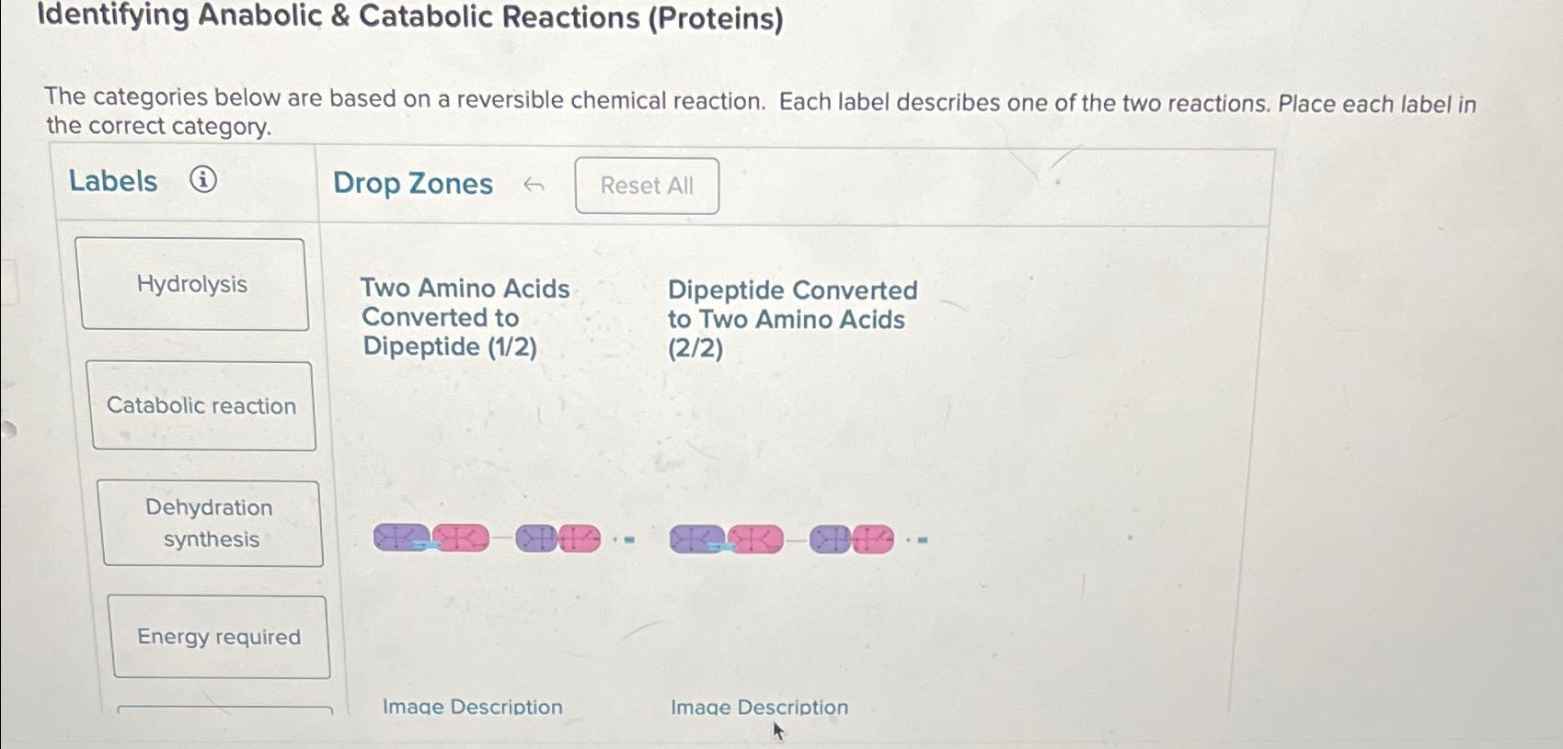Select the second reaction's water molecule icon
This screenshot has width=1563, height=749.
[x=923, y=540]
